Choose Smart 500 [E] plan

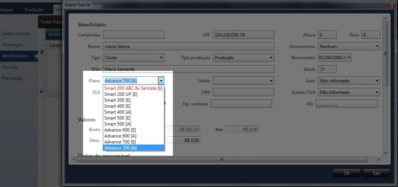134,118
